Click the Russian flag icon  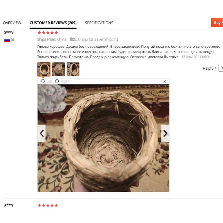point(7,40)
